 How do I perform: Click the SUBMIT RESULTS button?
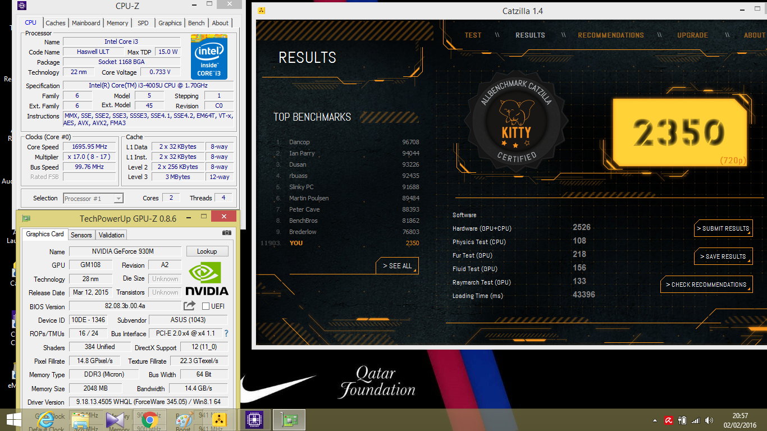click(x=723, y=228)
